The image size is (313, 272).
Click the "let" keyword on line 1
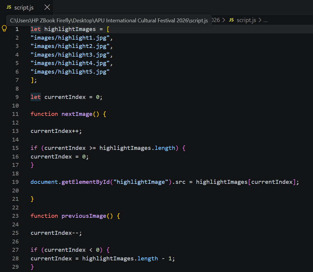(36, 29)
